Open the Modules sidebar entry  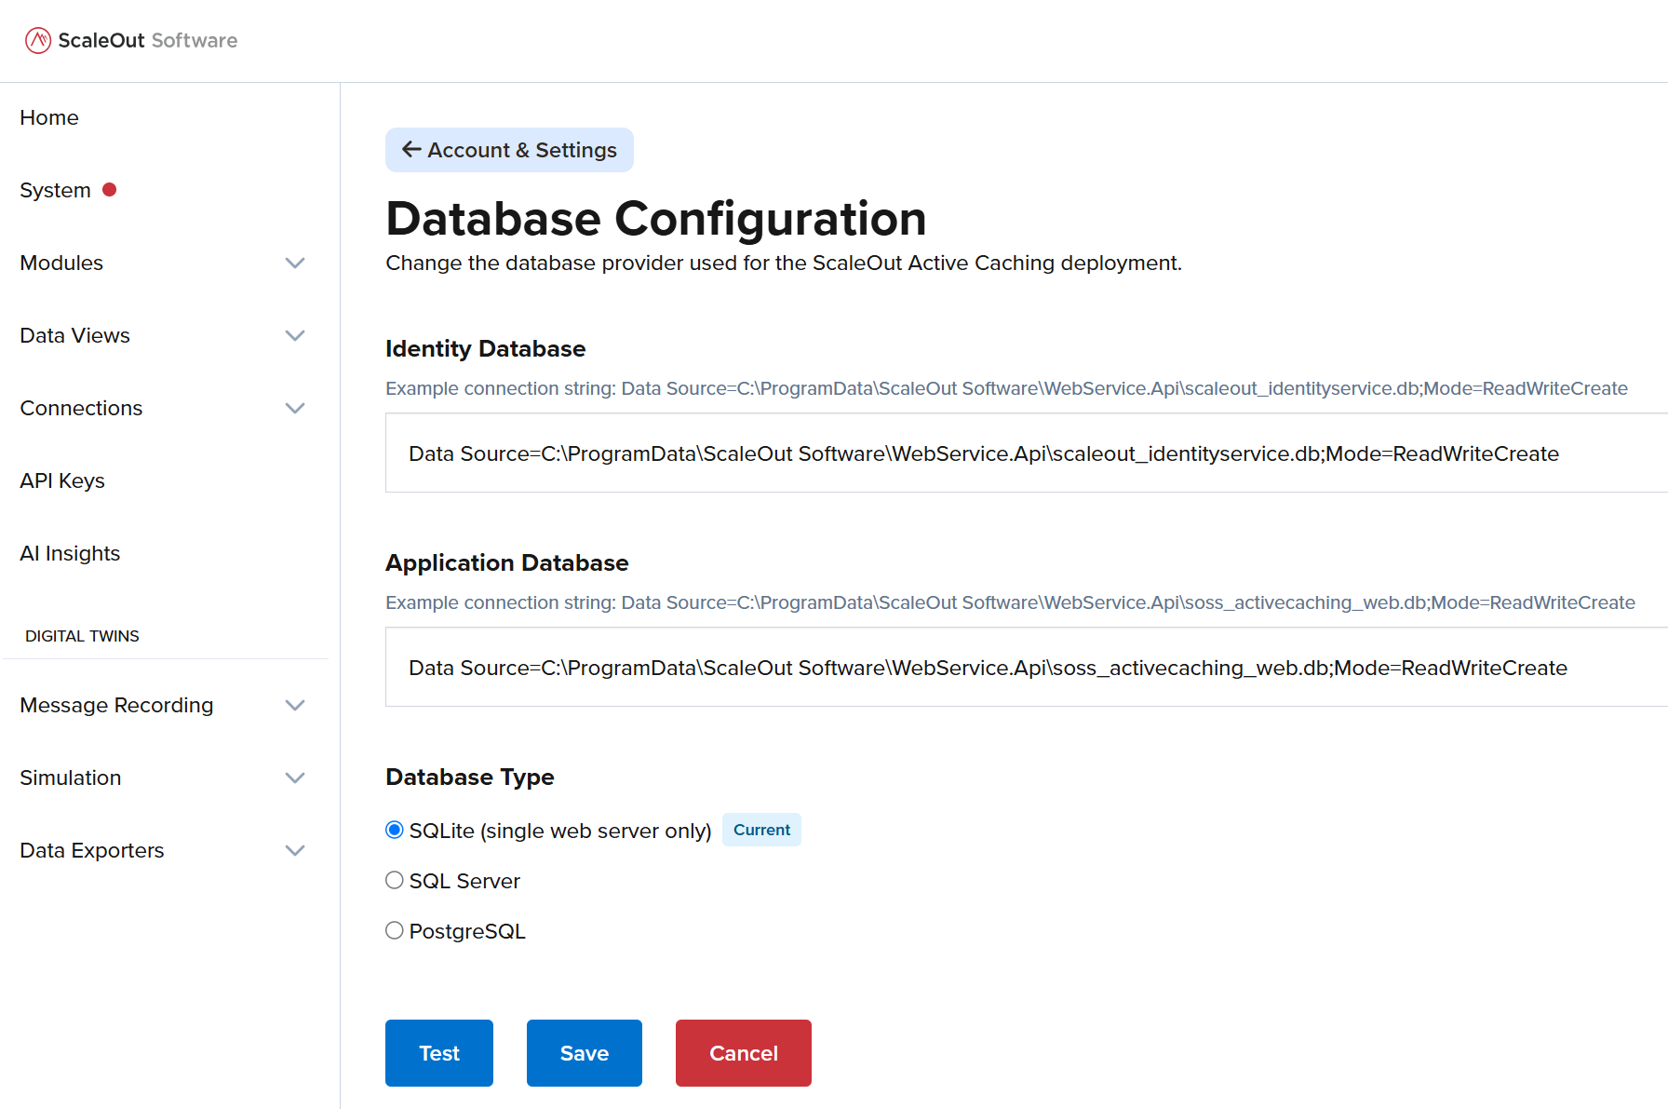pyautogui.click(x=61, y=263)
